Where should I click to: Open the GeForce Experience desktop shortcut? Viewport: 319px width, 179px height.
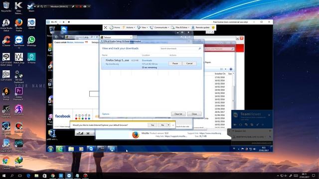(6, 111)
